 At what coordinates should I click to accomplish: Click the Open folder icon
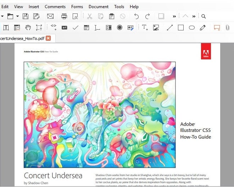pyautogui.click(x=10, y=16)
